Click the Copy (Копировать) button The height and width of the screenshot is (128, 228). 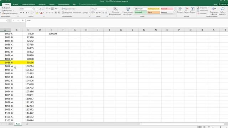click(7, 11)
